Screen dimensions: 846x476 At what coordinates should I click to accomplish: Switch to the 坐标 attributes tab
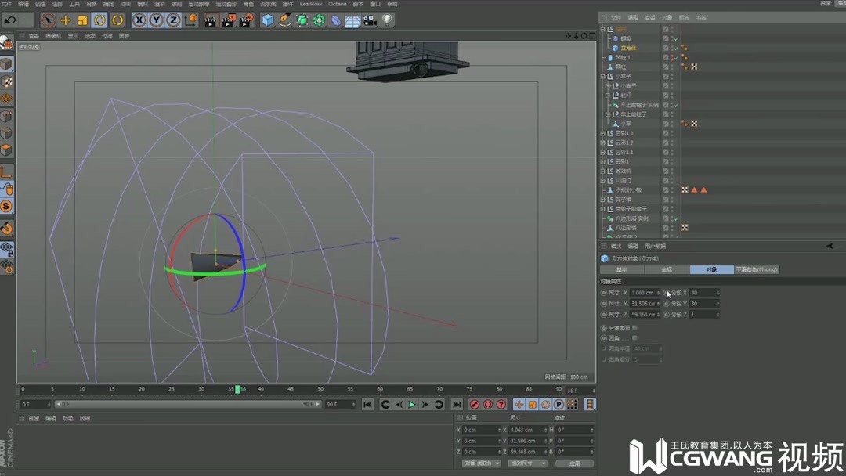(666, 269)
